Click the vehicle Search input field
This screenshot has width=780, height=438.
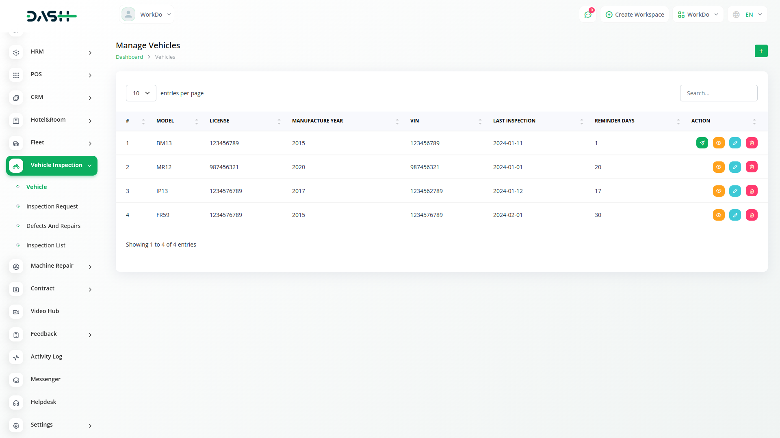pos(718,93)
